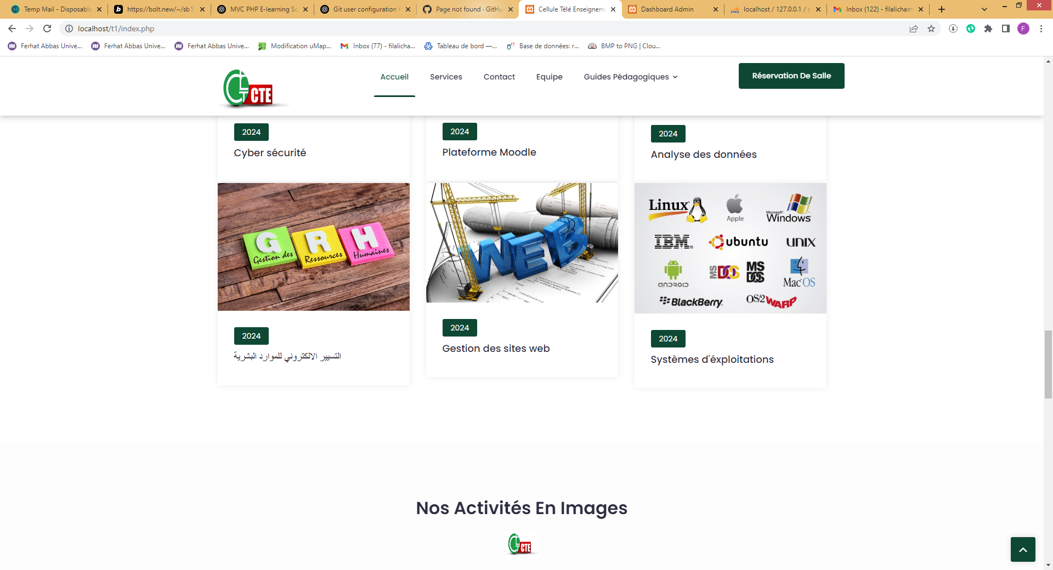Viewport: 1053px width, 570px height.
Task: Click the WEB construction thumbnail image
Action: tap(522, 243)
